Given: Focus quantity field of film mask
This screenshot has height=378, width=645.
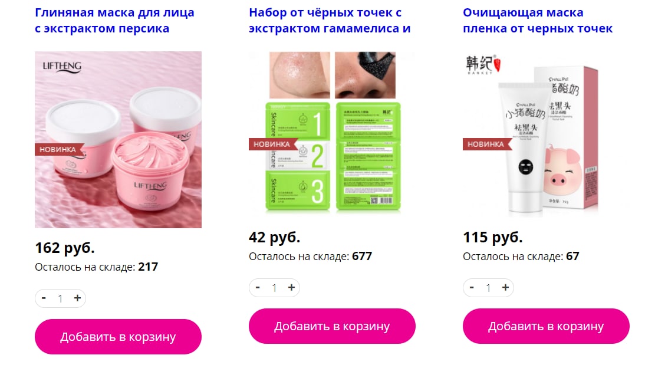Looking at the screenshot, I should pyautogui.click(x=488, y=288).
